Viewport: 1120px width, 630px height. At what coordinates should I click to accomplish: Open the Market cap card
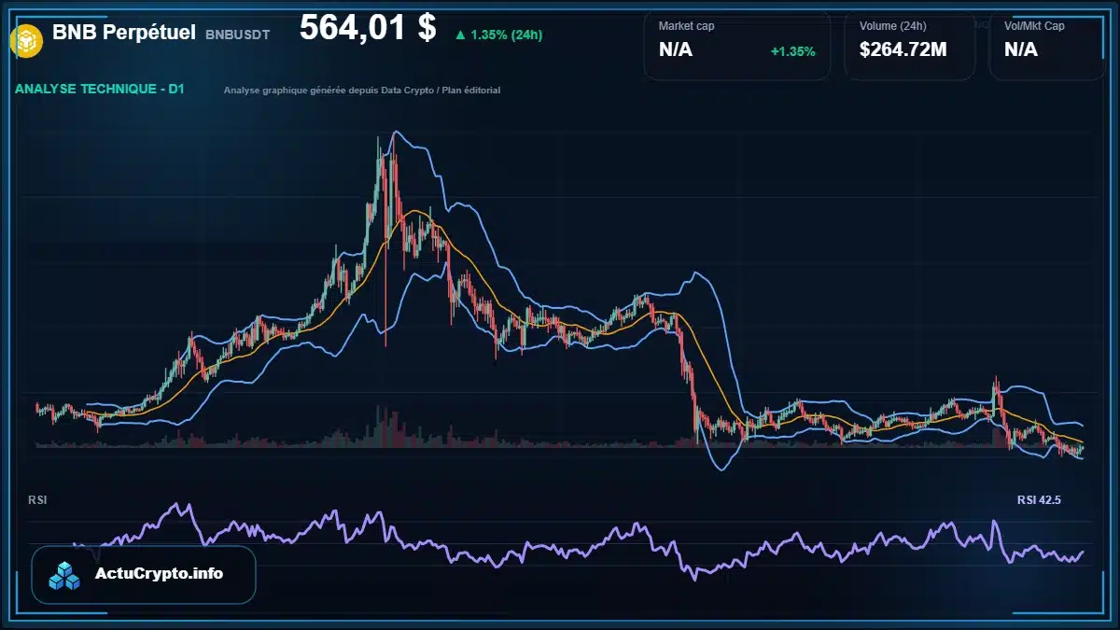pos(737,45)
